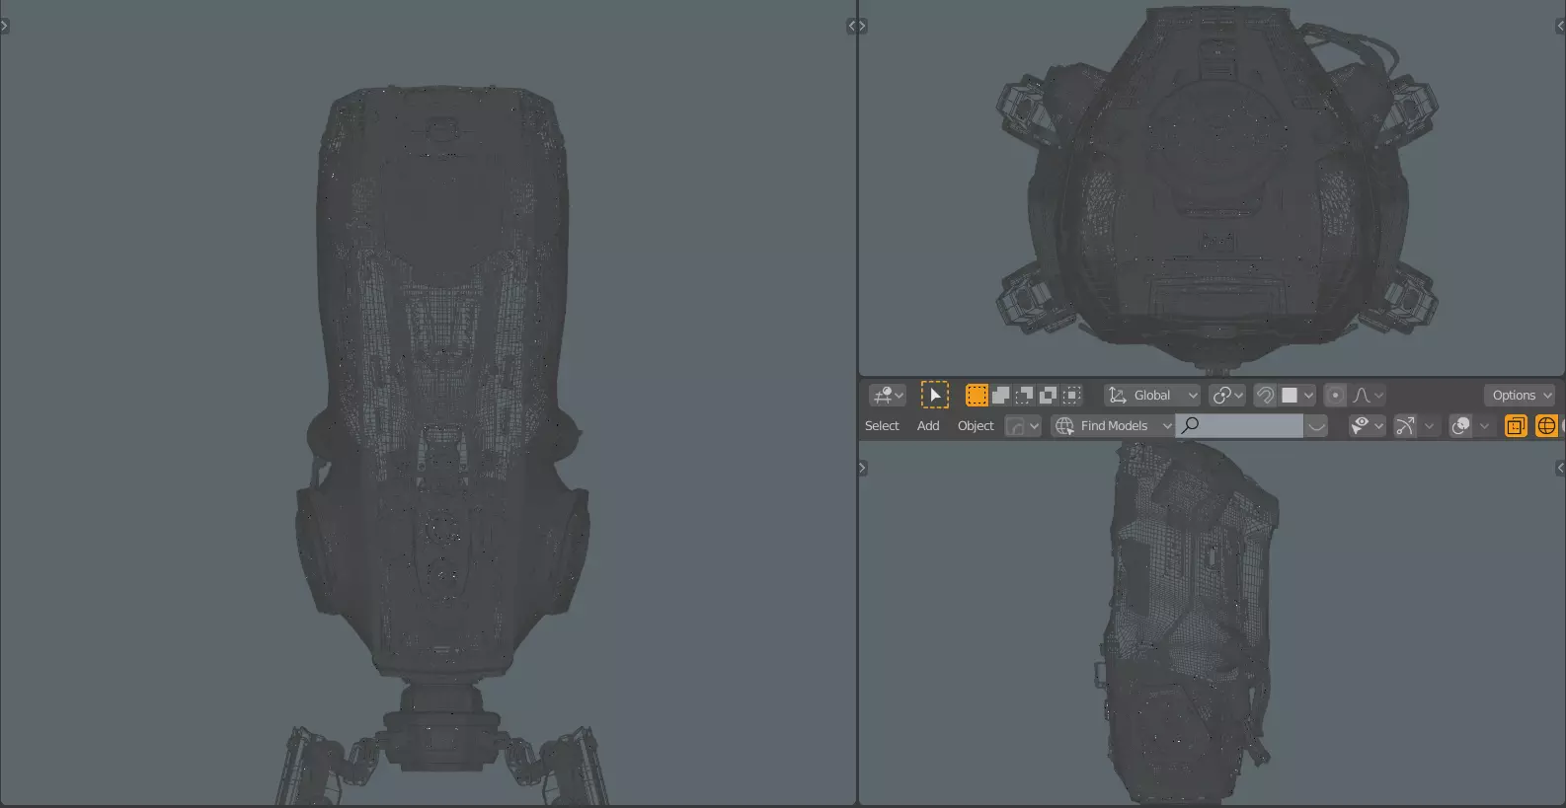The image size is (1566, 808).
Task: Expand bottom-right viewport toolbar arrow
Action: 862,468
